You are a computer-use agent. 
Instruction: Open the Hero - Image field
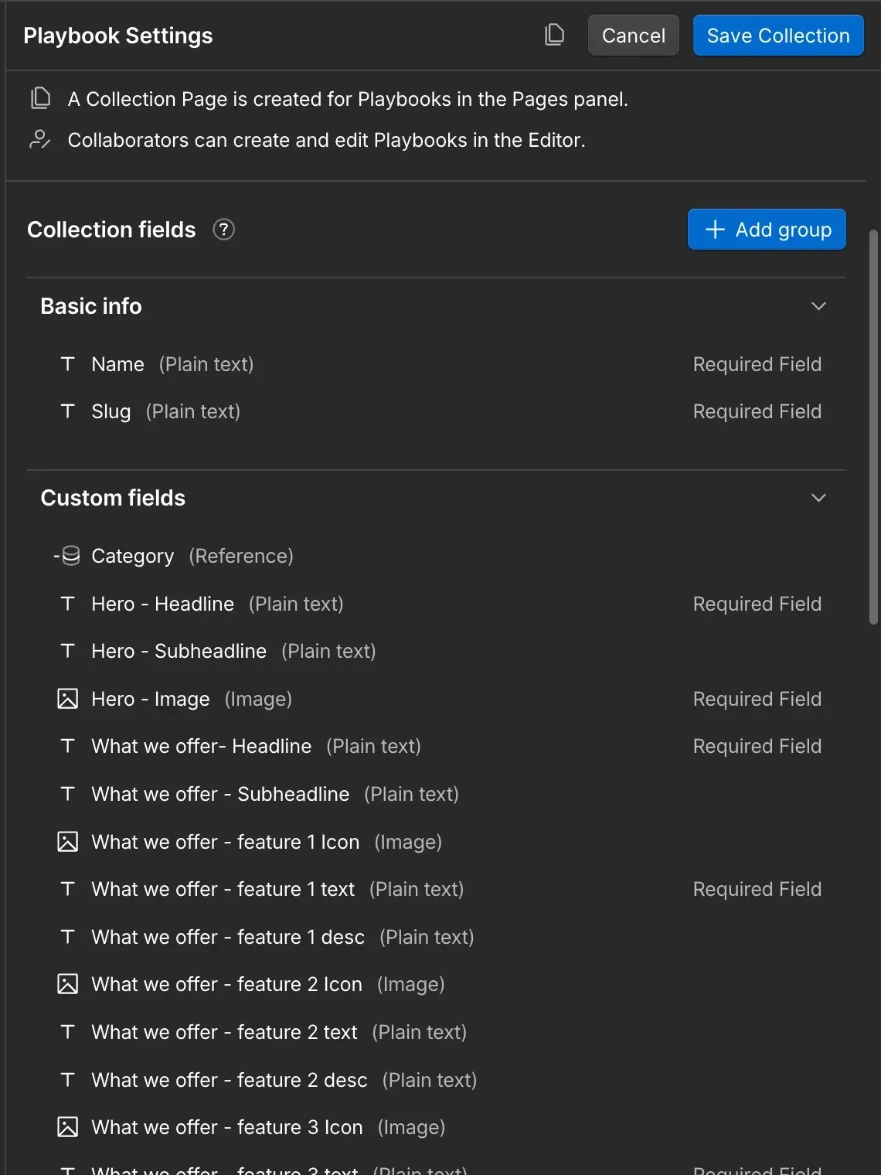tap(437, 699)
